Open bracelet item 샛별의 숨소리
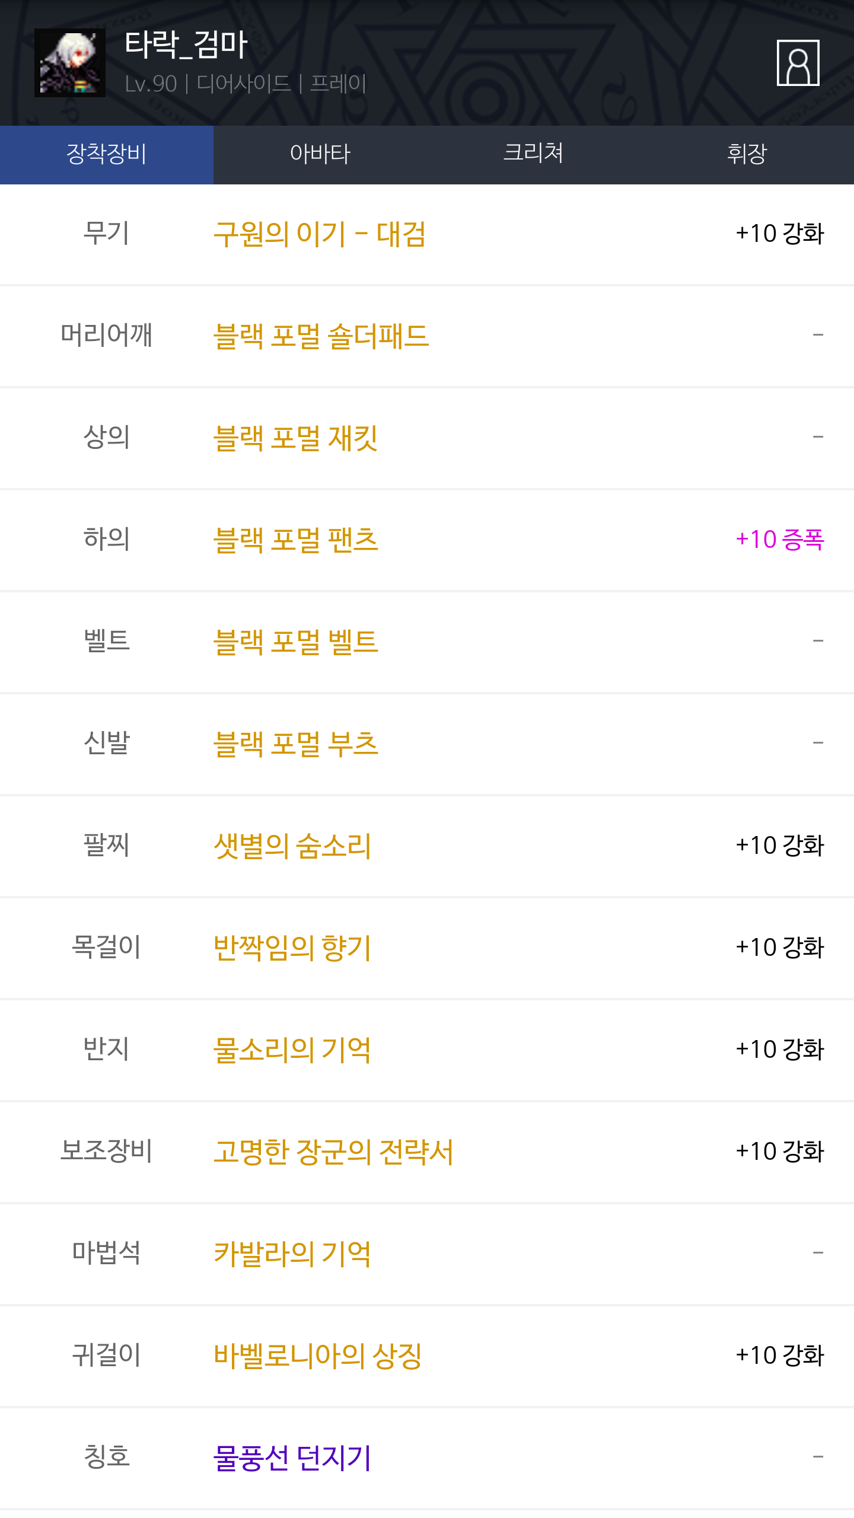 pos(292,846)
